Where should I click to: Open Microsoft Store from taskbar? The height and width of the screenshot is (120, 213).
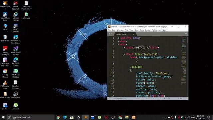[72, 117]
